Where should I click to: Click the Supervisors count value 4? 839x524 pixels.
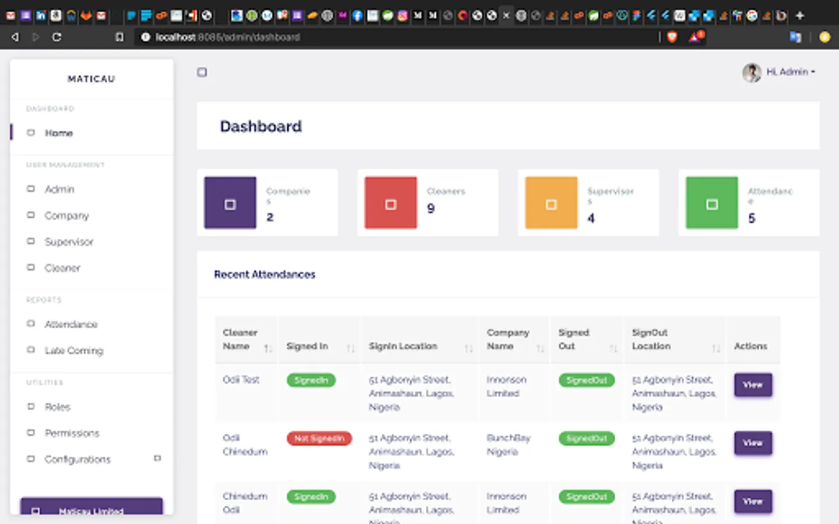(591, 218)
